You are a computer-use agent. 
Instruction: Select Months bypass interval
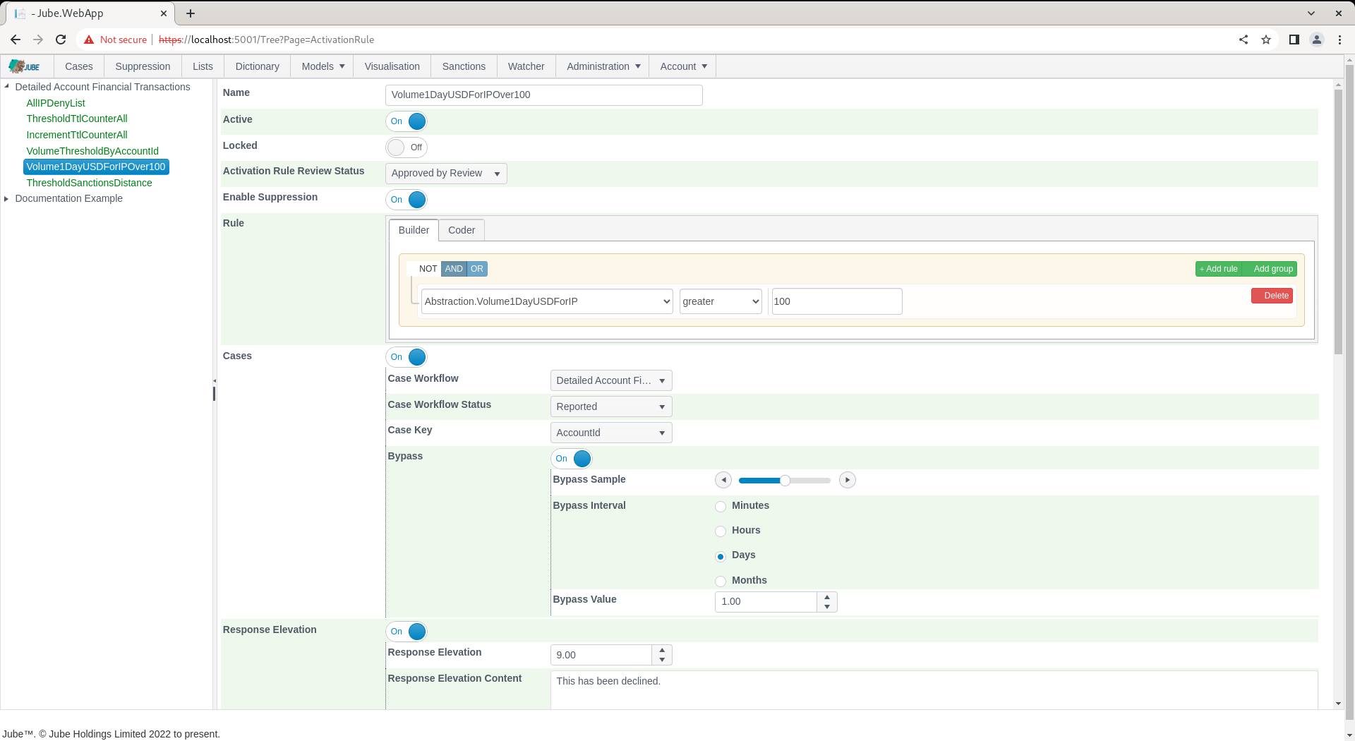pos(721,582)
